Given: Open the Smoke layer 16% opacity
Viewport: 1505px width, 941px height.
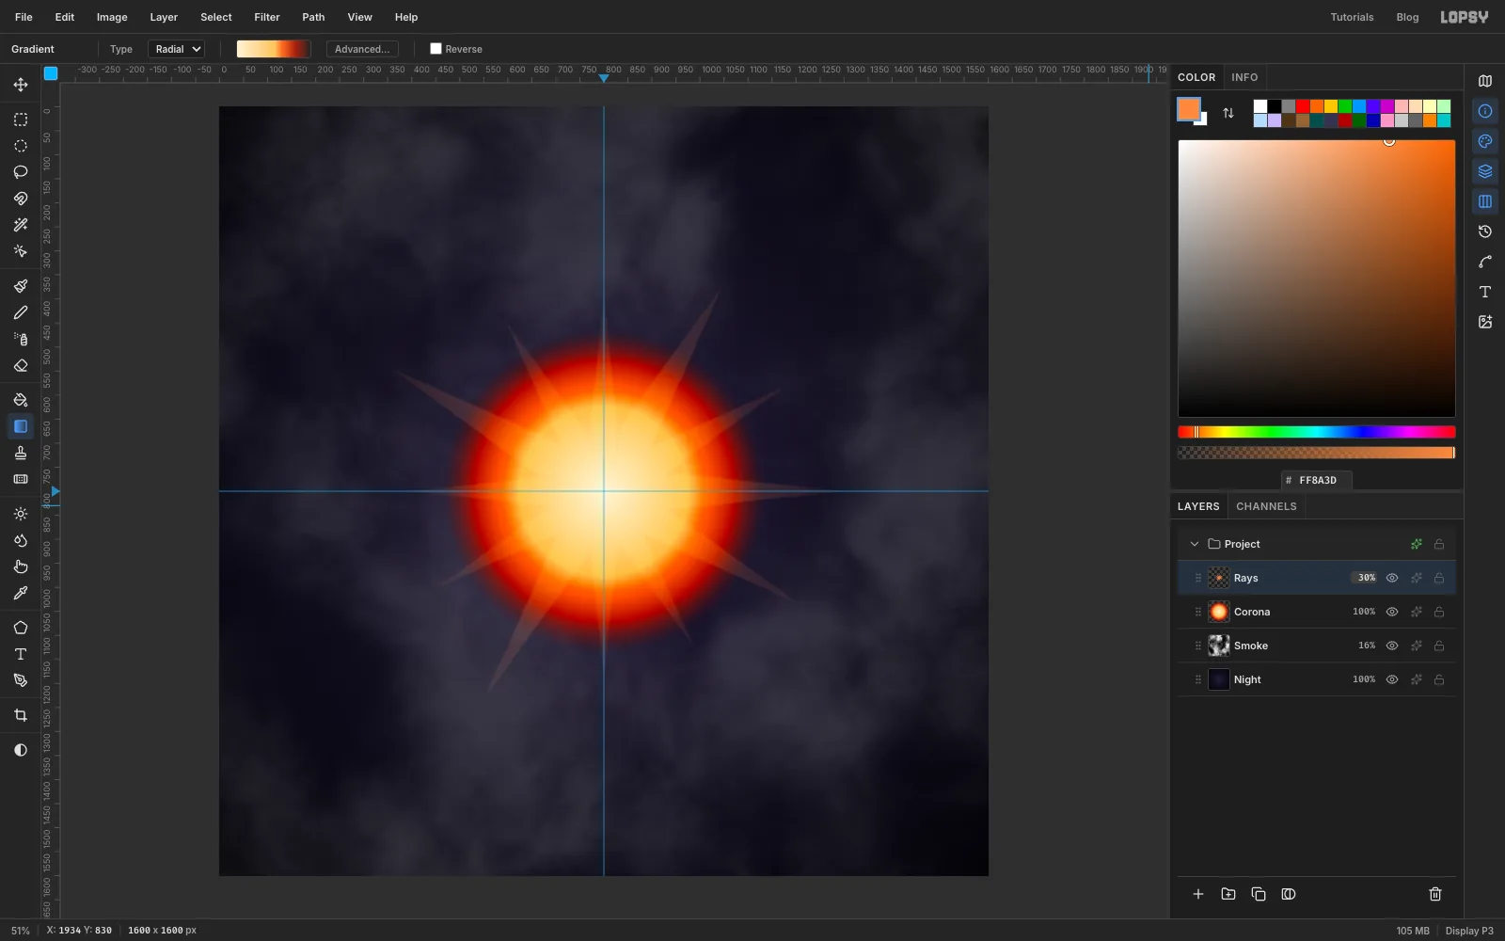Looking at the screenshot, I should [x=1367, y=646].
